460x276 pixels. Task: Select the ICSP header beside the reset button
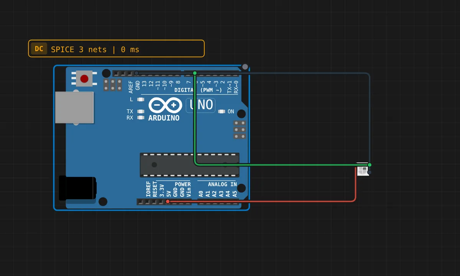tap(113, 85)
